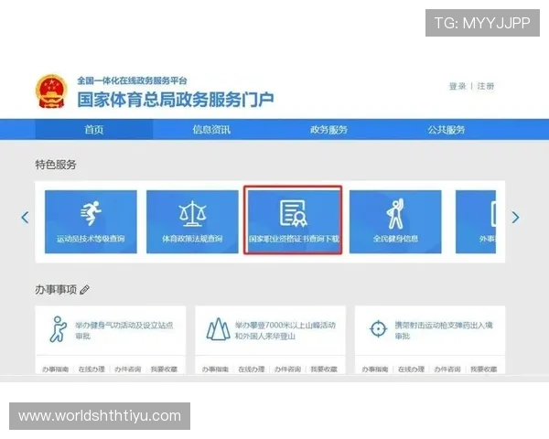This screenshot has height=439, width=549.
Task: Click 办事指南 under 射击运动枪支 card
Action: (375, 369)
